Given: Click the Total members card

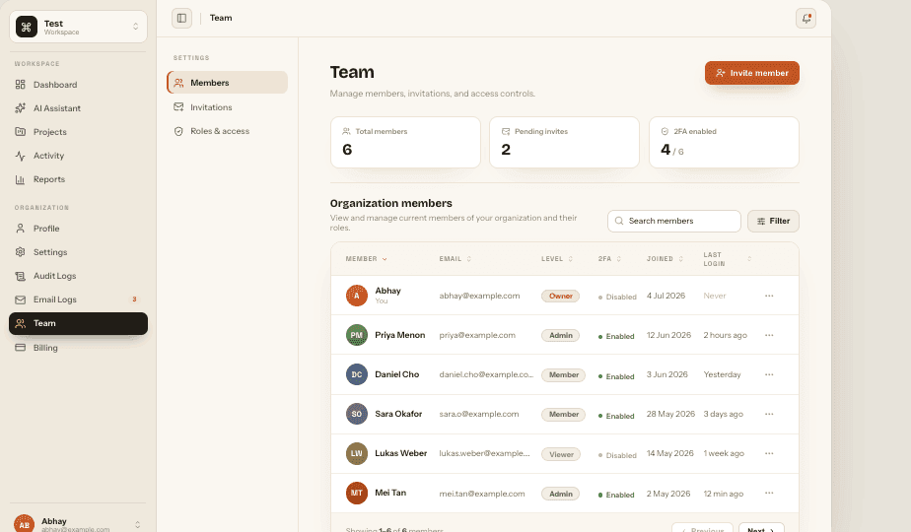Looking at the screenshot, I should pyautogui.click(x=405, y=143).
